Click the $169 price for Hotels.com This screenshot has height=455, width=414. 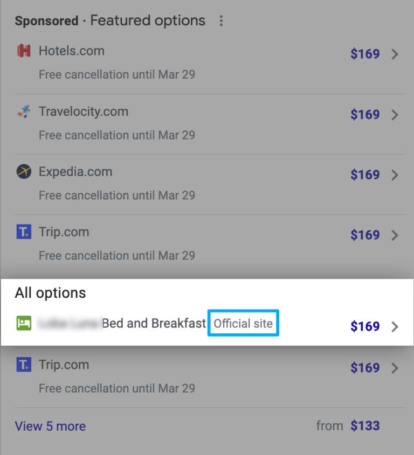[365, 54]
